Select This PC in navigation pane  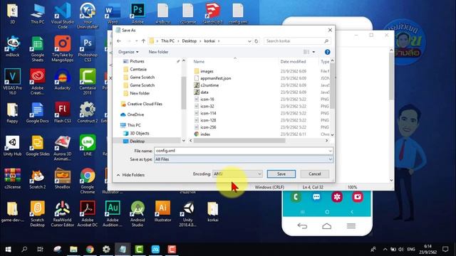coord(134,125)
